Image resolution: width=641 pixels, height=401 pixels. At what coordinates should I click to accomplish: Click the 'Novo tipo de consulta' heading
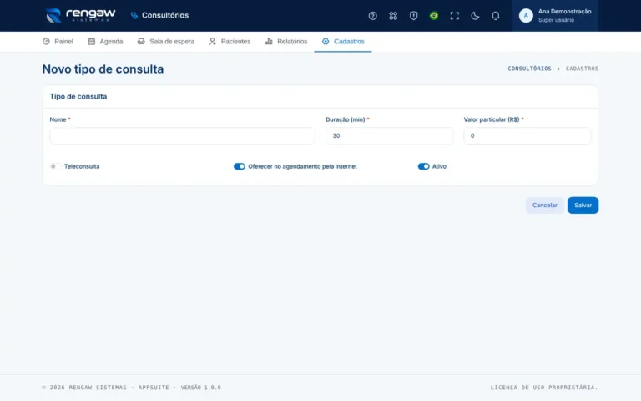(103, 69)
